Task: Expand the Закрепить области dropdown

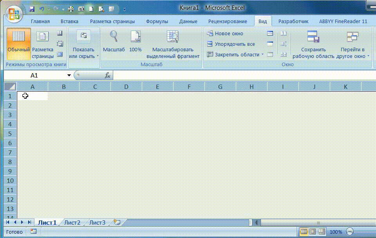Action: coord(235,55)
